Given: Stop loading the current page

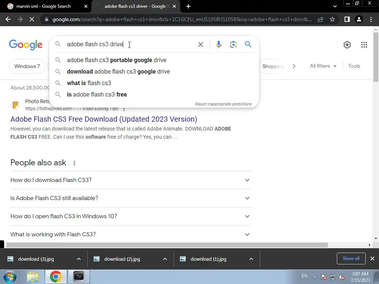Looking at the screenshot, I should click(x=32, y=19).
